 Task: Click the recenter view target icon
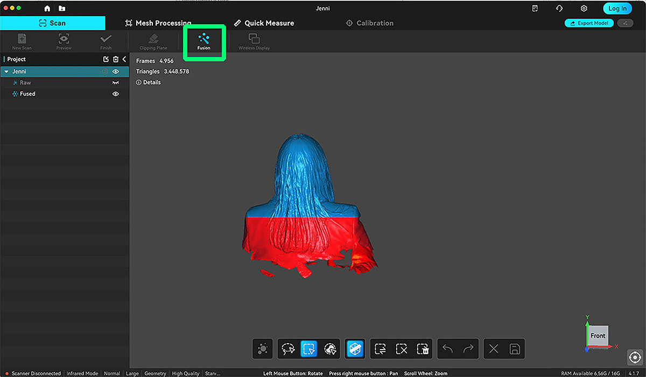point(635,357)
